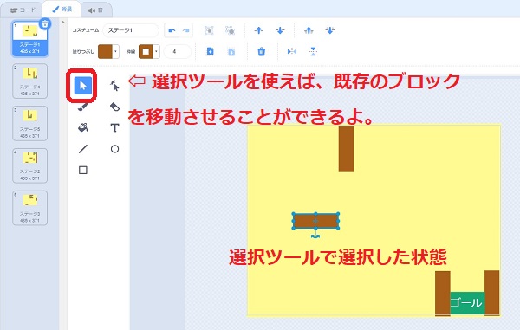This screenshot has width=520, height=330.
Task: Click the green ゴール rectangle
Action: [x=467, y=303]
